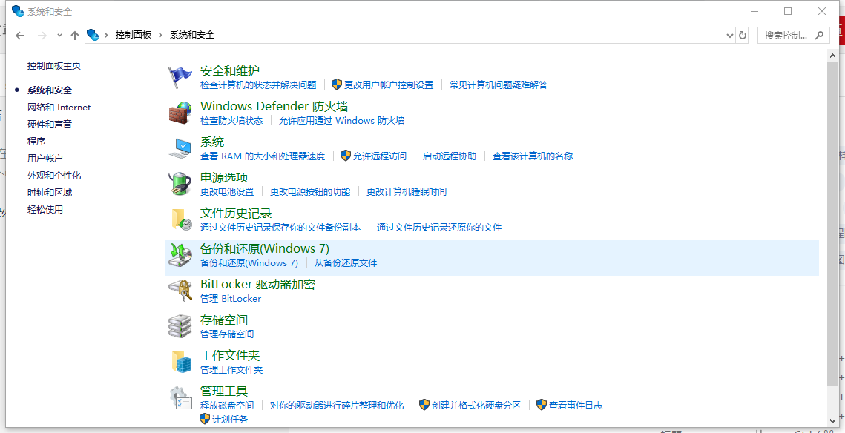Click the Storage Spaces stacked drives icon
This screenshot has height=433, width=845.
coord(180,326)
